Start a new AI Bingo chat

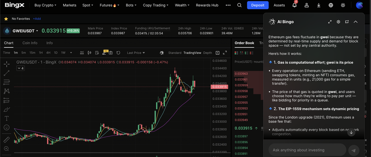coord(347,22)
